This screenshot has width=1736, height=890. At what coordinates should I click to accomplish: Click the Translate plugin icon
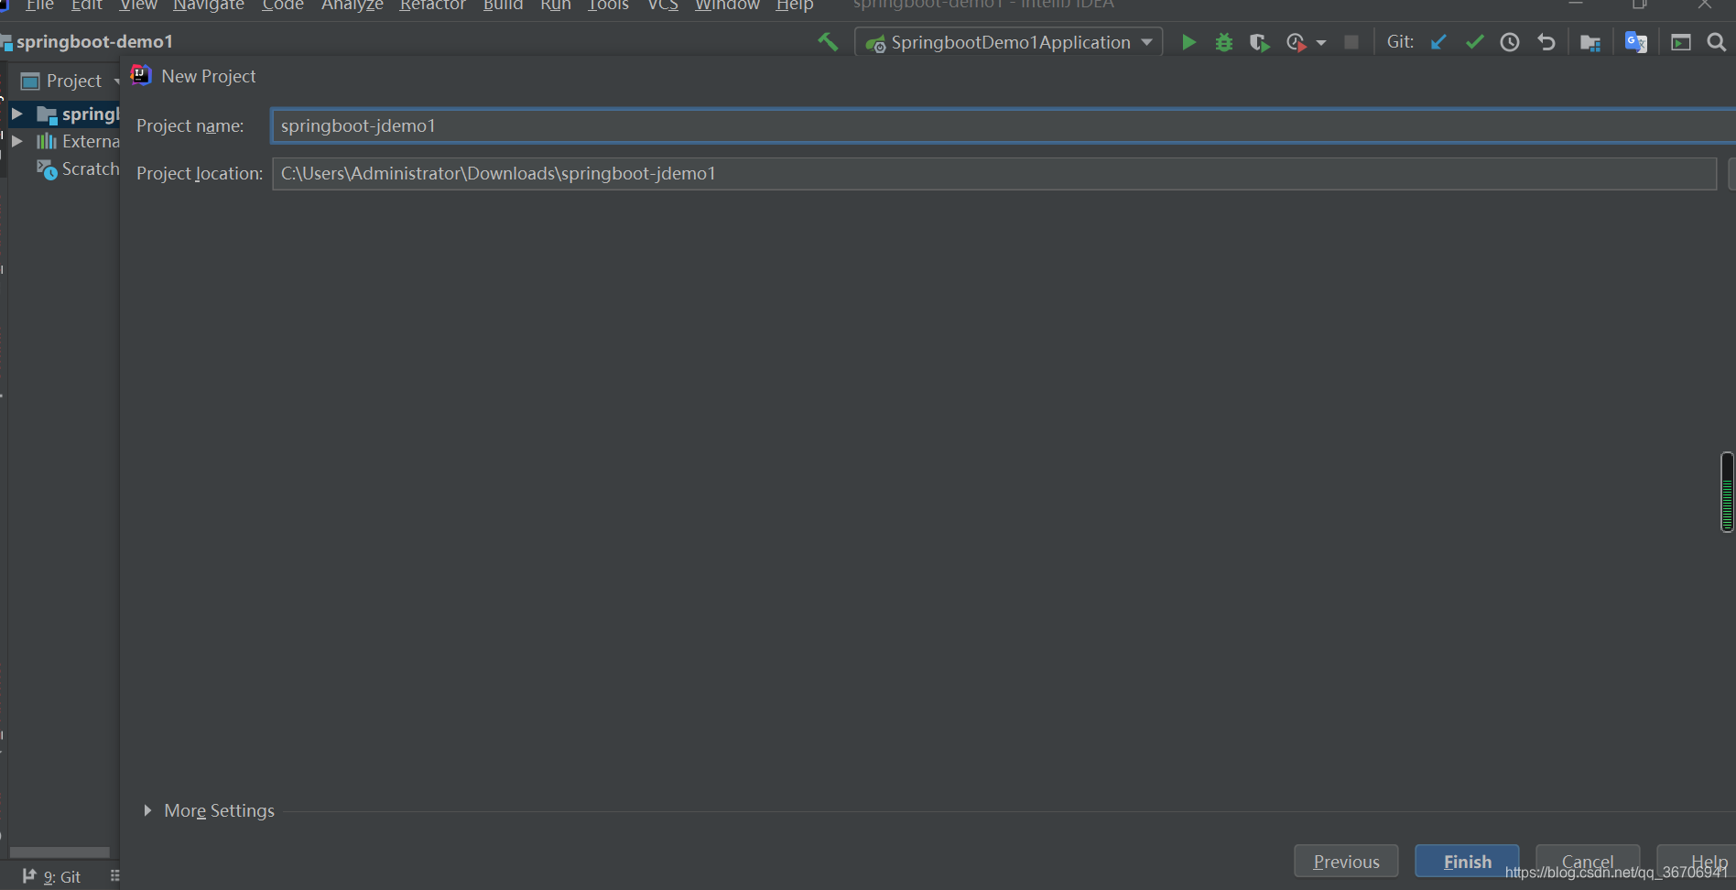(1636, 42)
